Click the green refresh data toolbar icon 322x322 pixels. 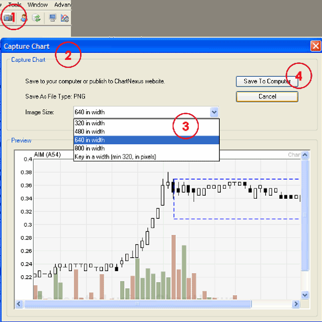point(37,18)
